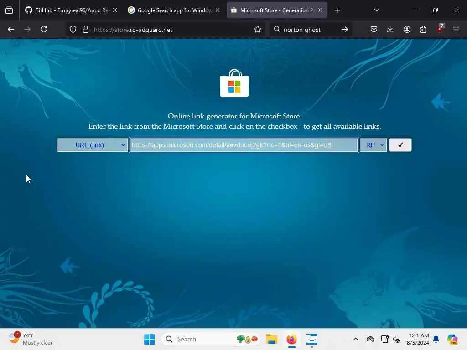The height and width of the screenshot is (350, 467).
Task: Launch Copilot preview icon in taskbar
Action: [x=452, y=339]
